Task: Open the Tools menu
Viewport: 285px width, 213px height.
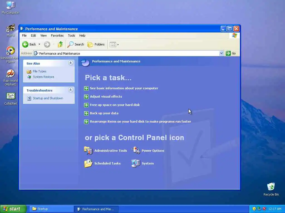Action: click(72, 35)
